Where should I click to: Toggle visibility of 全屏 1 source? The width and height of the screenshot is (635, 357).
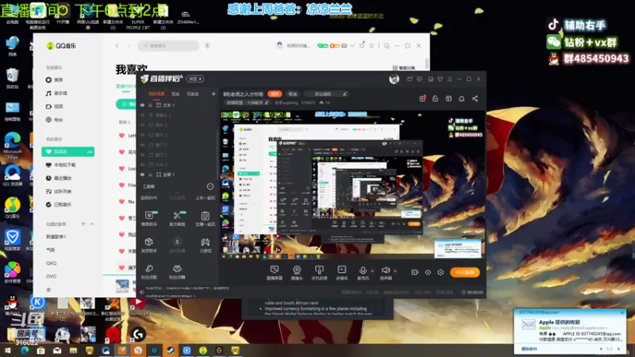click(142, 175)
